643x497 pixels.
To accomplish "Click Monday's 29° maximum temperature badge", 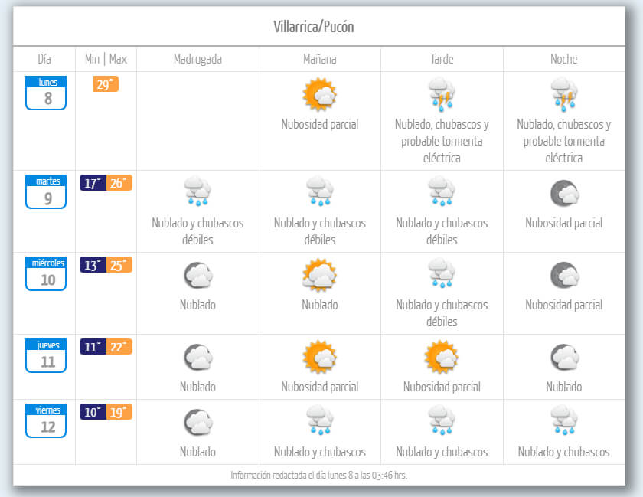I will [106, 84].
